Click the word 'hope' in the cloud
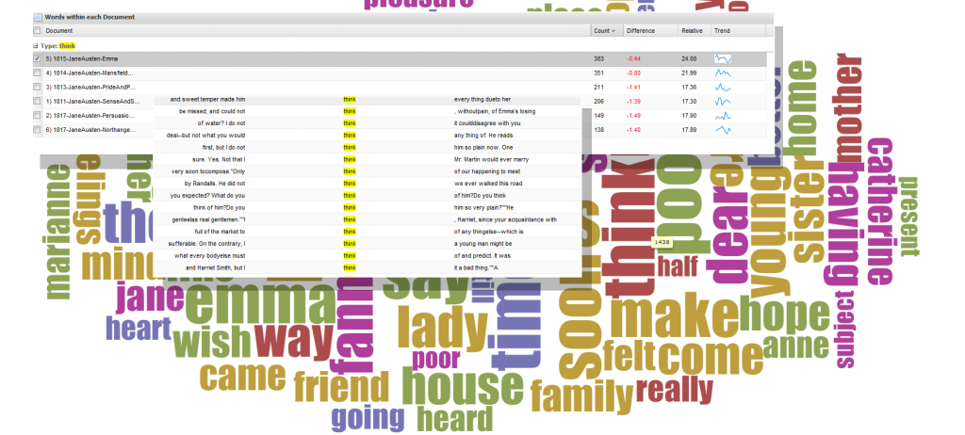This screenshot has height=435, width=965. click(784, 315)
